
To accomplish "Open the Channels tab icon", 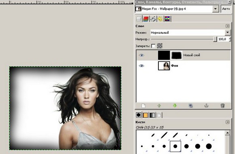I will [x=146, y=19].
